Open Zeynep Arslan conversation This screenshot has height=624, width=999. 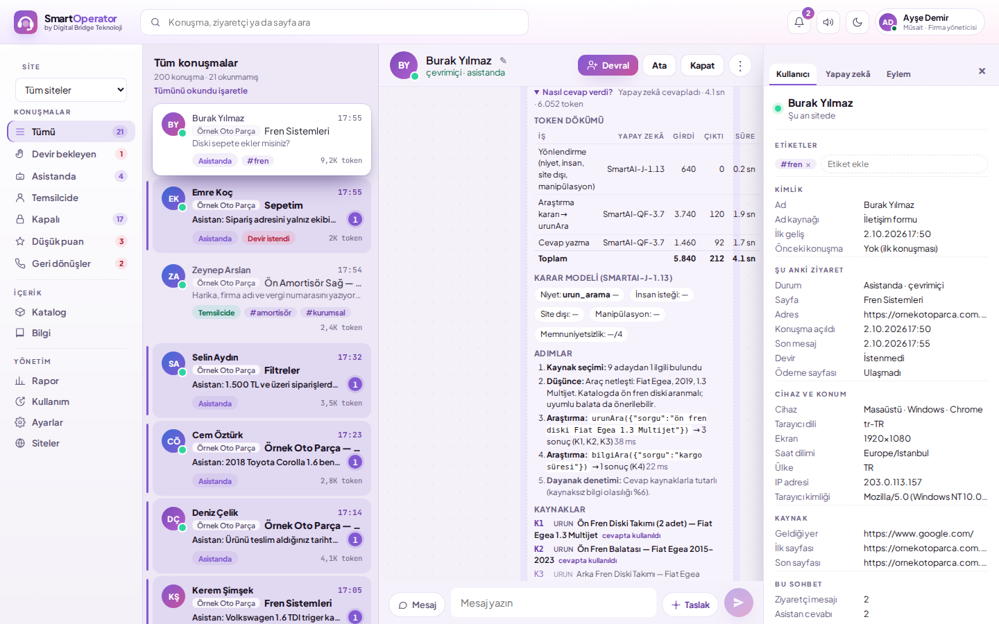[262, 298]
